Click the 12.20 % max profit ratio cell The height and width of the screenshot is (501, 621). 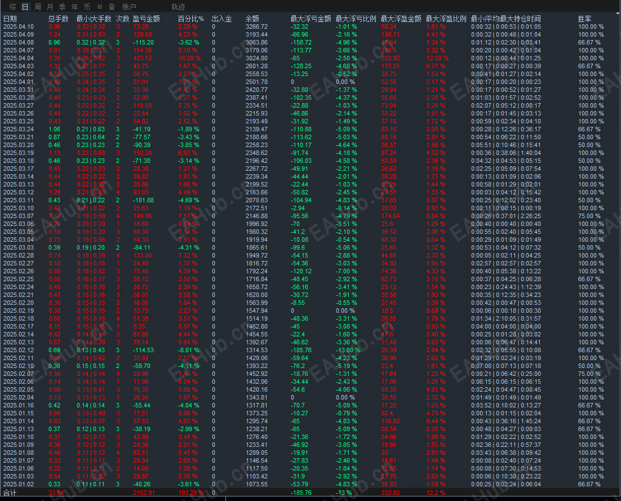click(x=438, y=58)
